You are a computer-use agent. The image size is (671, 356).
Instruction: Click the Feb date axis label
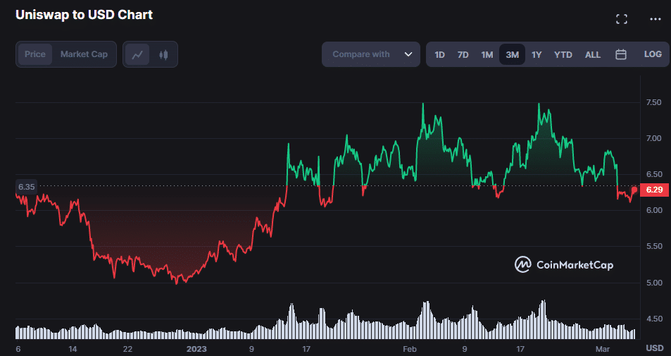[x=410, y=349]
